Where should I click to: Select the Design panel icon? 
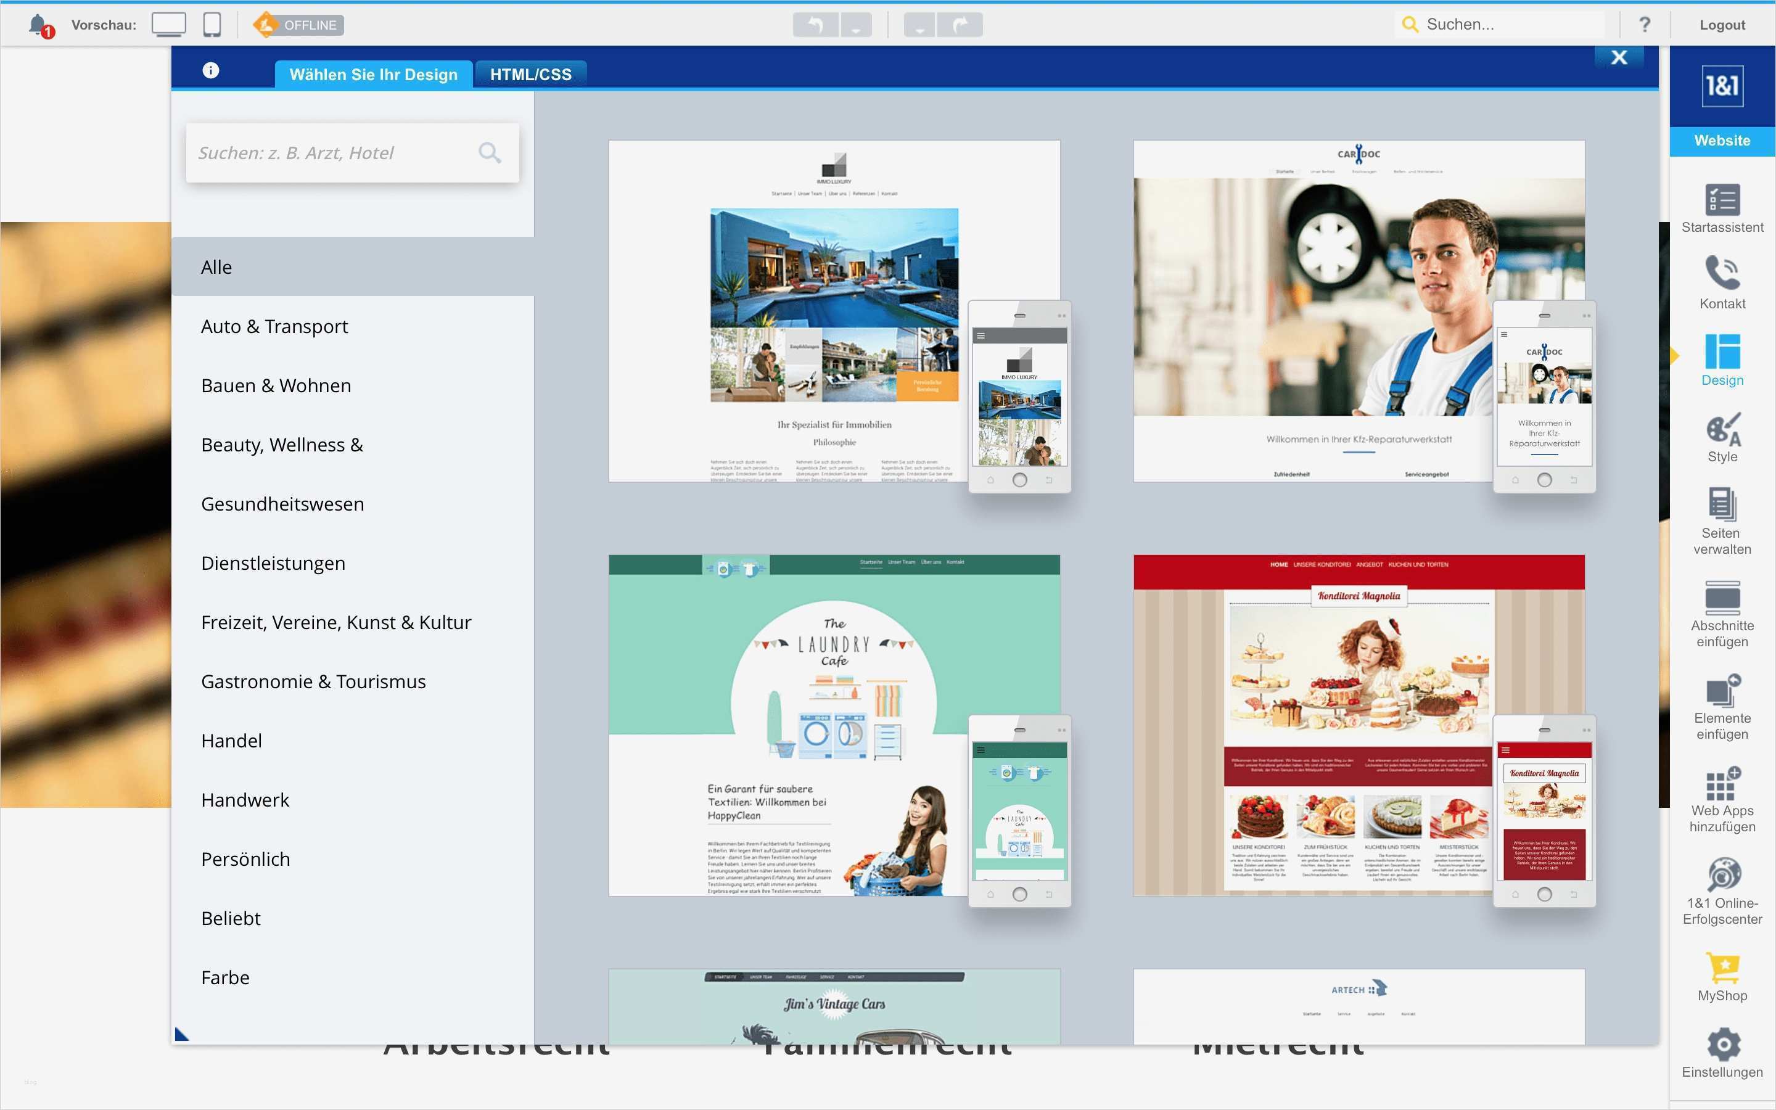click(x=1721, y=360)
